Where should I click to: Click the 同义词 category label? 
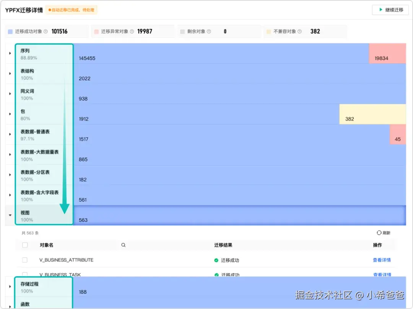tap(28, 91)
